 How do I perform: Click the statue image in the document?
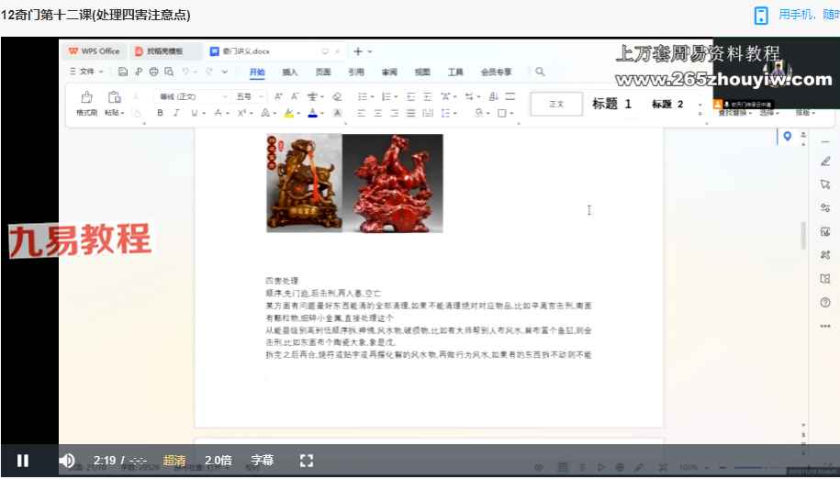[x=354, y=183]
